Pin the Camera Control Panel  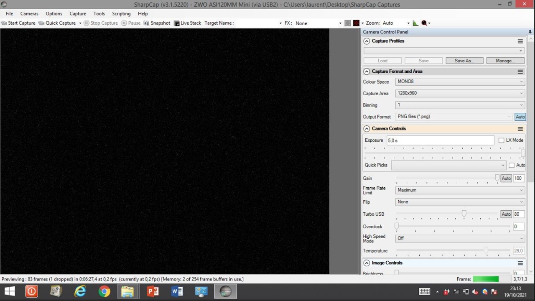coord(530,32)
